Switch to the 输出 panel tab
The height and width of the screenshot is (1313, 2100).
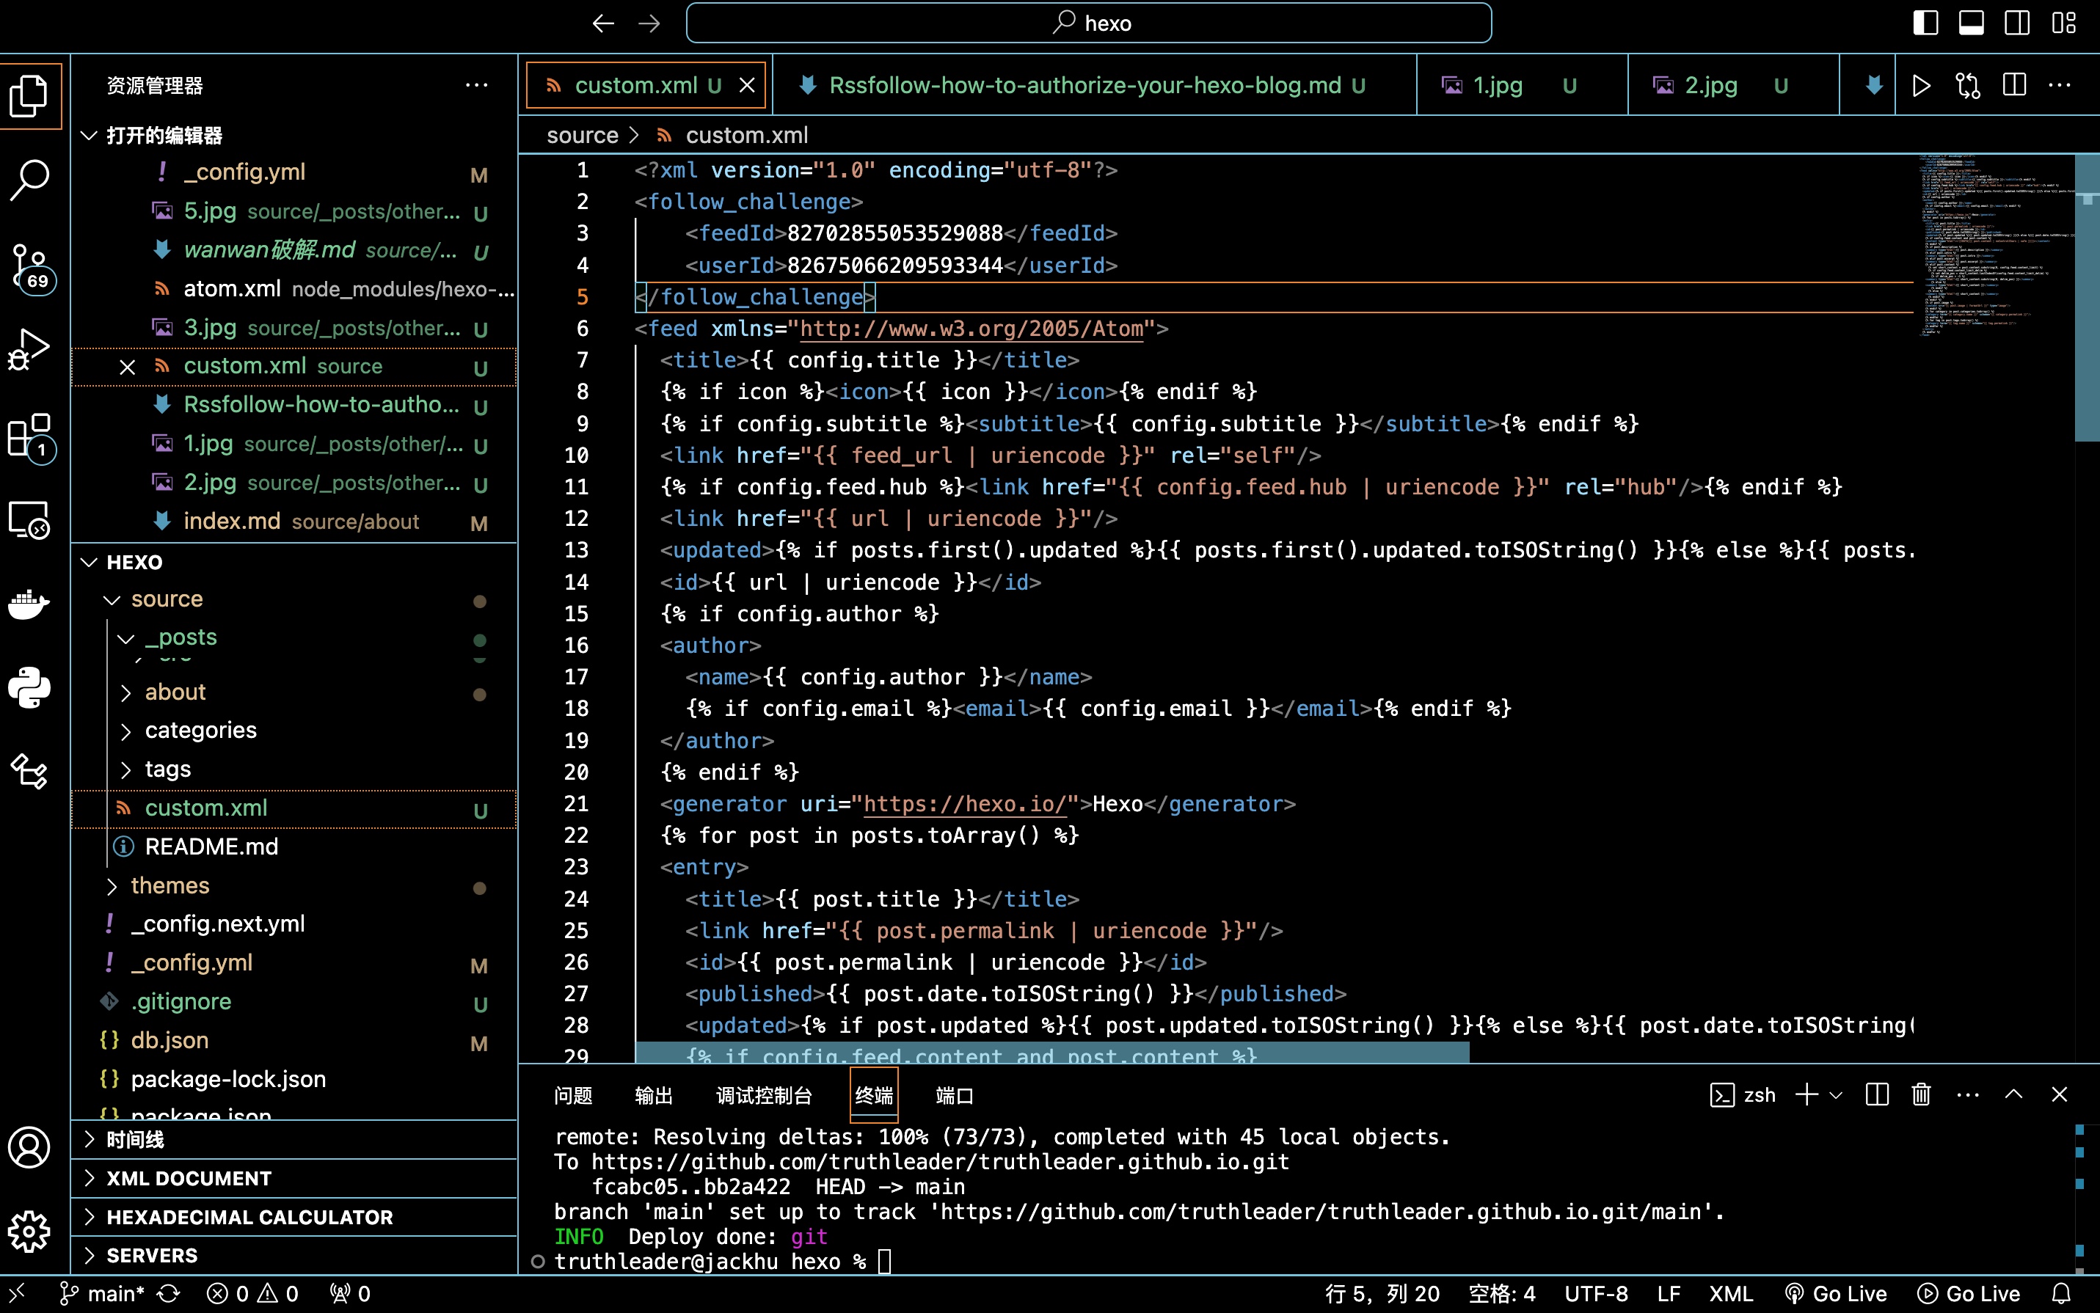click(653, 1095)
